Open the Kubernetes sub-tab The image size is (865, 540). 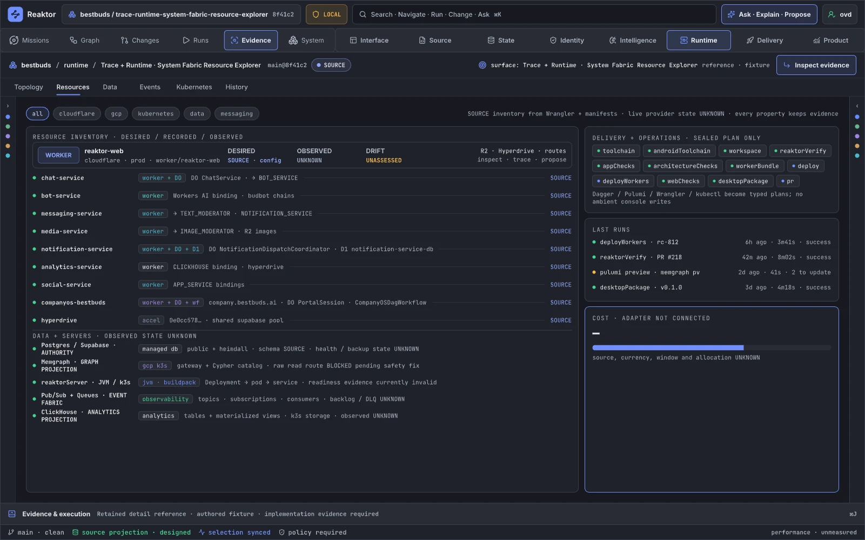194,87
